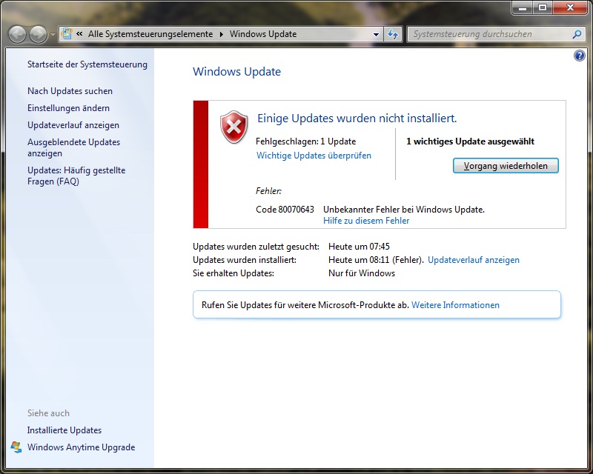Click Windows Anytime Upgrade link
The image size is (593, 474).
click(x=82, y=447)
